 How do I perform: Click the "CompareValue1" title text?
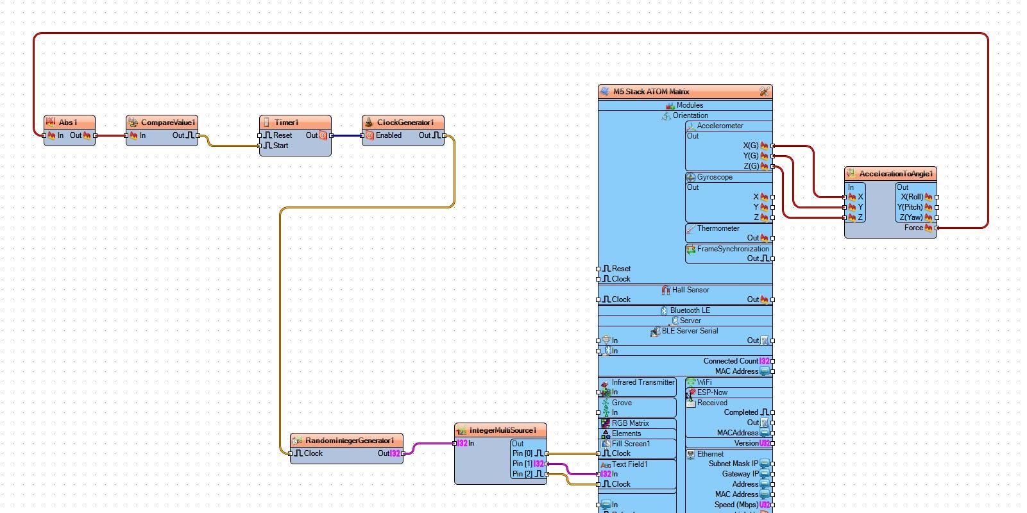pos(169,122)
